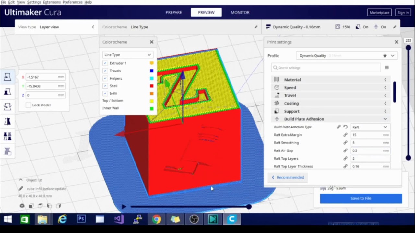Image resolution: width=415 pixels, height=233 pixels.
Task: Edit color scheme with the pencil icon
Action: pyautogui.click(x=256, y=27)
